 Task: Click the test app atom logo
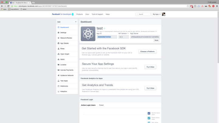(x=88, y=34)
